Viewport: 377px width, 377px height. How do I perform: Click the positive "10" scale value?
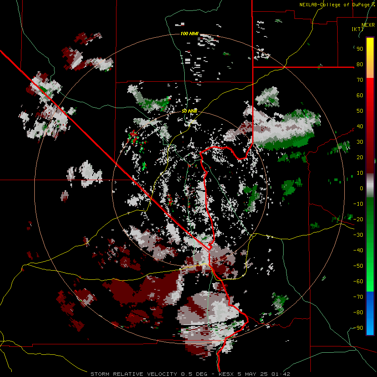tap(360, 173)
